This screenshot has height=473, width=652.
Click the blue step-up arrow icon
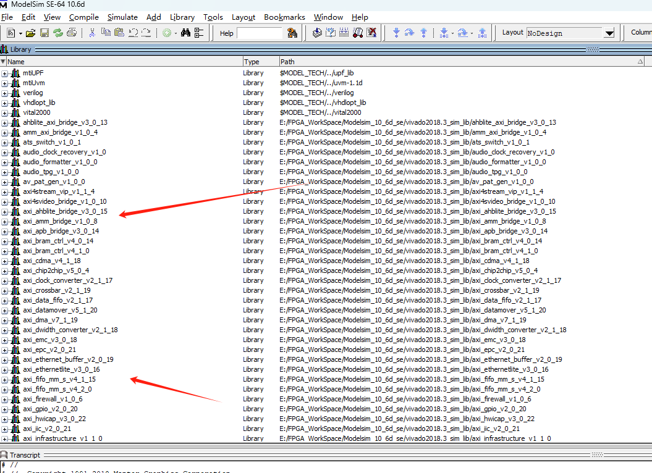(x=423, y=33)
